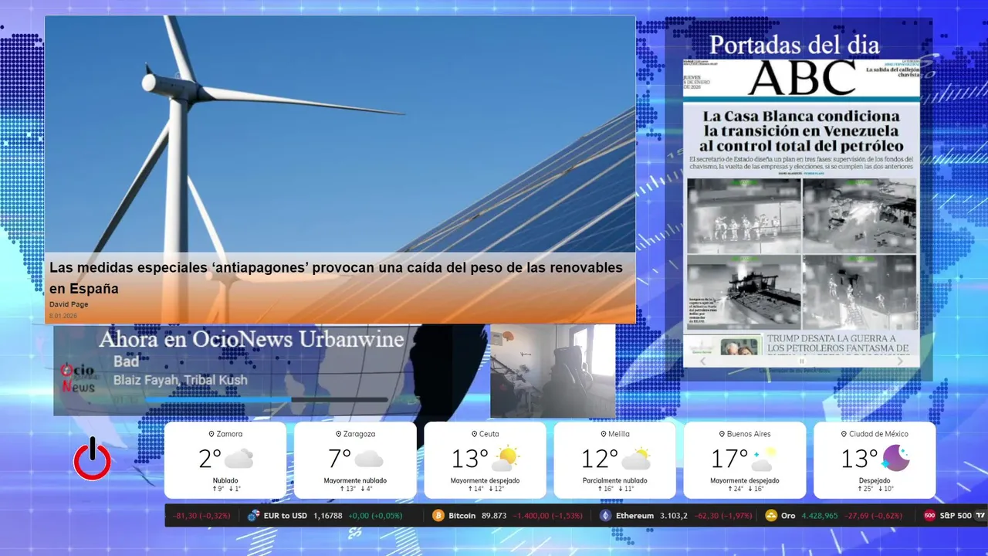Click the Ciudad de México location pin

pos(844,434)
